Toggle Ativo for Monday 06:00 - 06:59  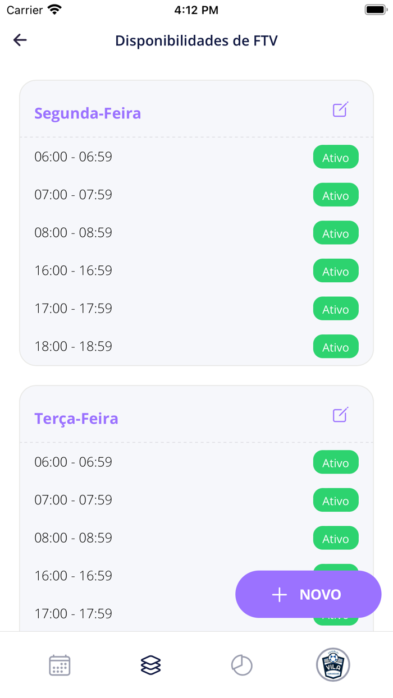[335, 158]
